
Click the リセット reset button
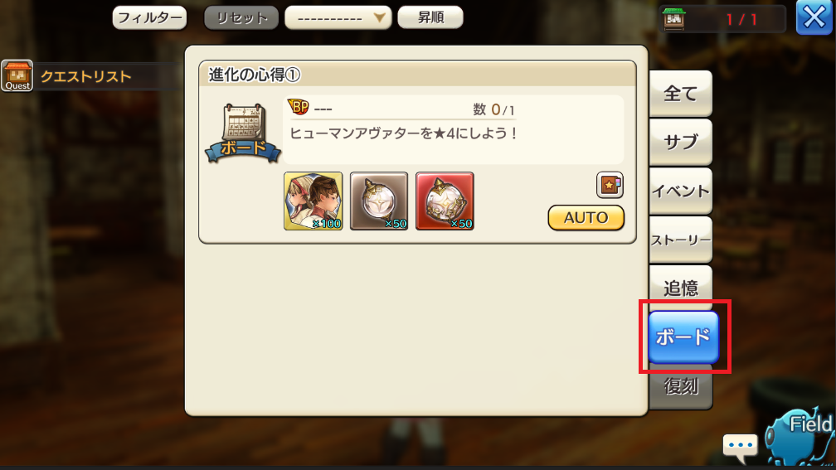pyautogui.click(x=241, y=18)
